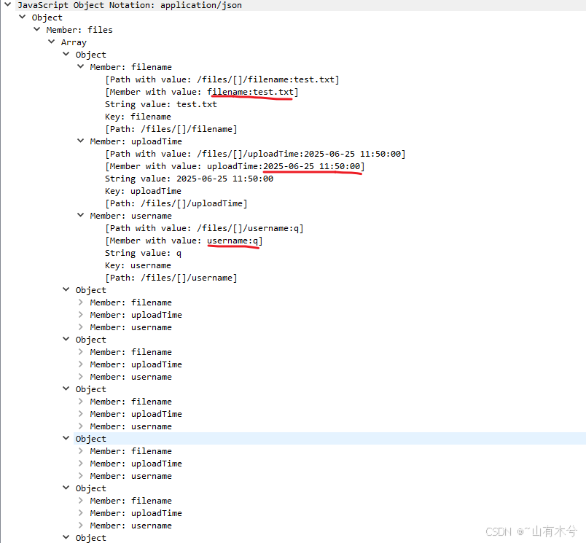Select row [Member with value: filename:test.txt]
Image resolution: width=586 pixels, height=543 pixels.
[201, 92]
